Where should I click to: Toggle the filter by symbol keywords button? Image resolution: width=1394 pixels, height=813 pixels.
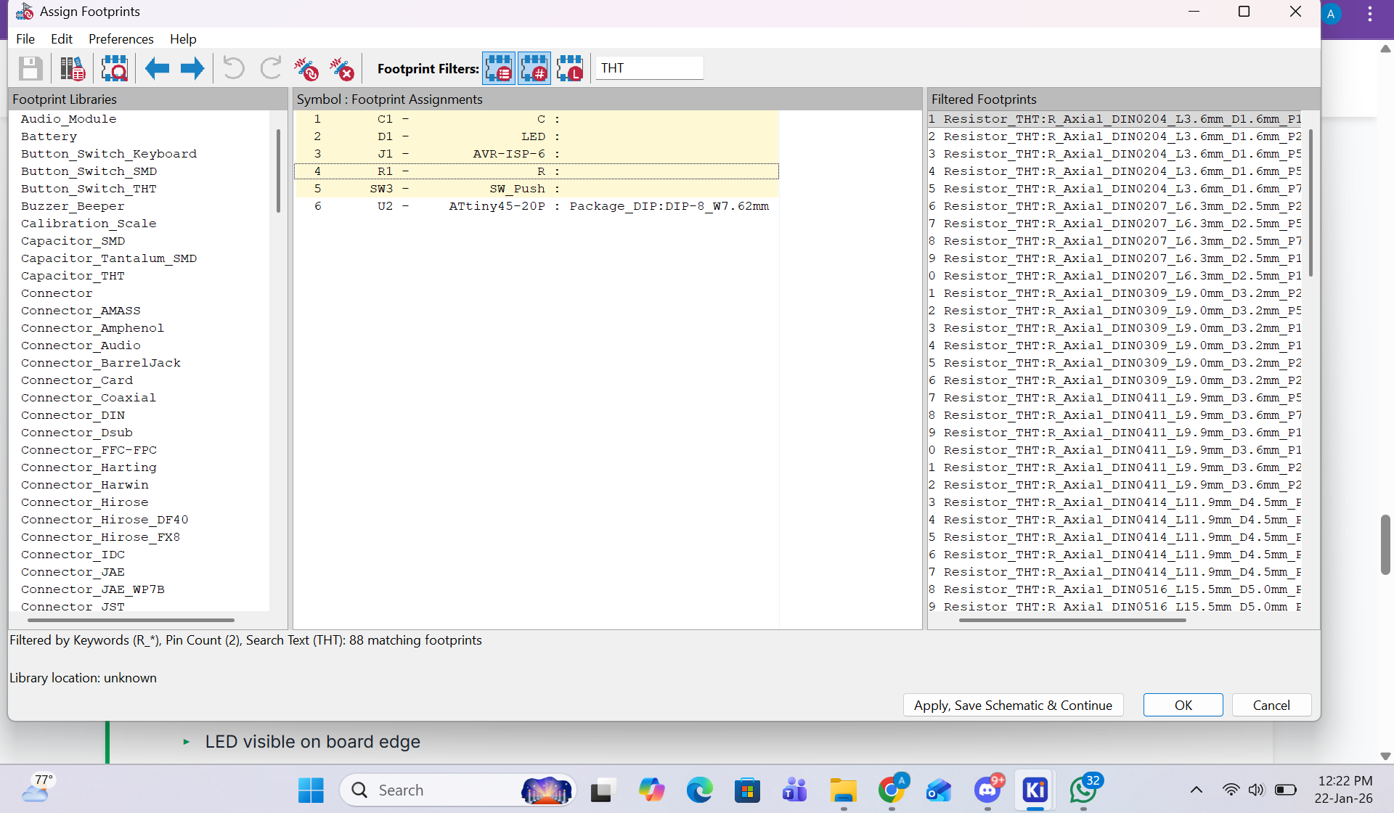click(499, 69)
